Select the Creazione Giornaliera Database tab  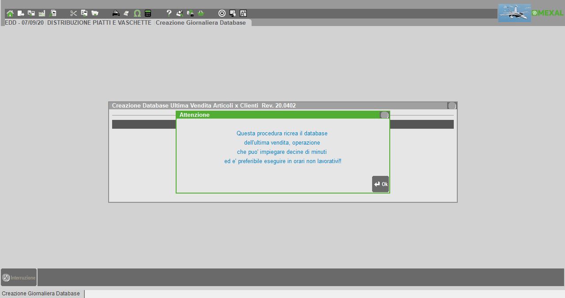tap(201, 22)
